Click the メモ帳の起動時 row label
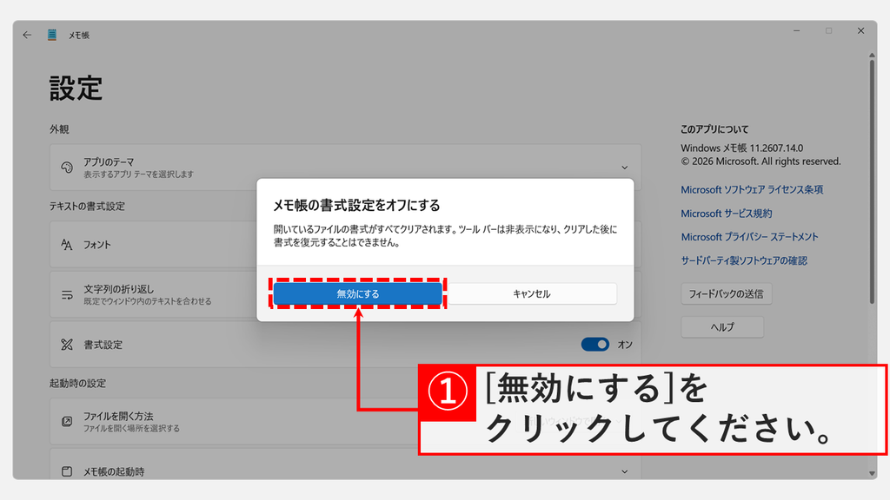This screenshot has height=500, width=890. click(x=114, y=471)
